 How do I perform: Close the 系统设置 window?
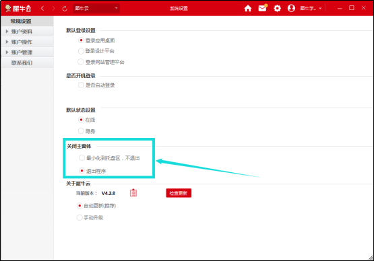[x=363, y=8]
